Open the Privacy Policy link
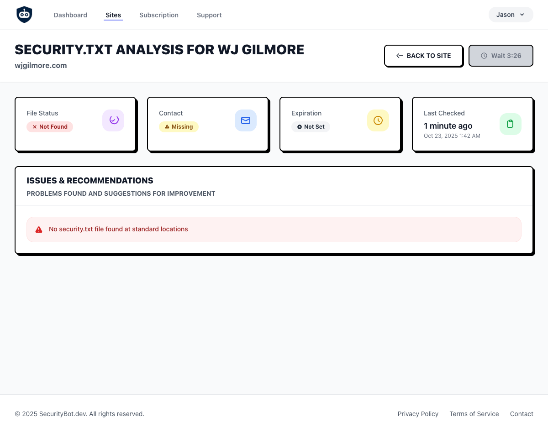This screenshot has height=433, width=548. [x=418, y=414]
